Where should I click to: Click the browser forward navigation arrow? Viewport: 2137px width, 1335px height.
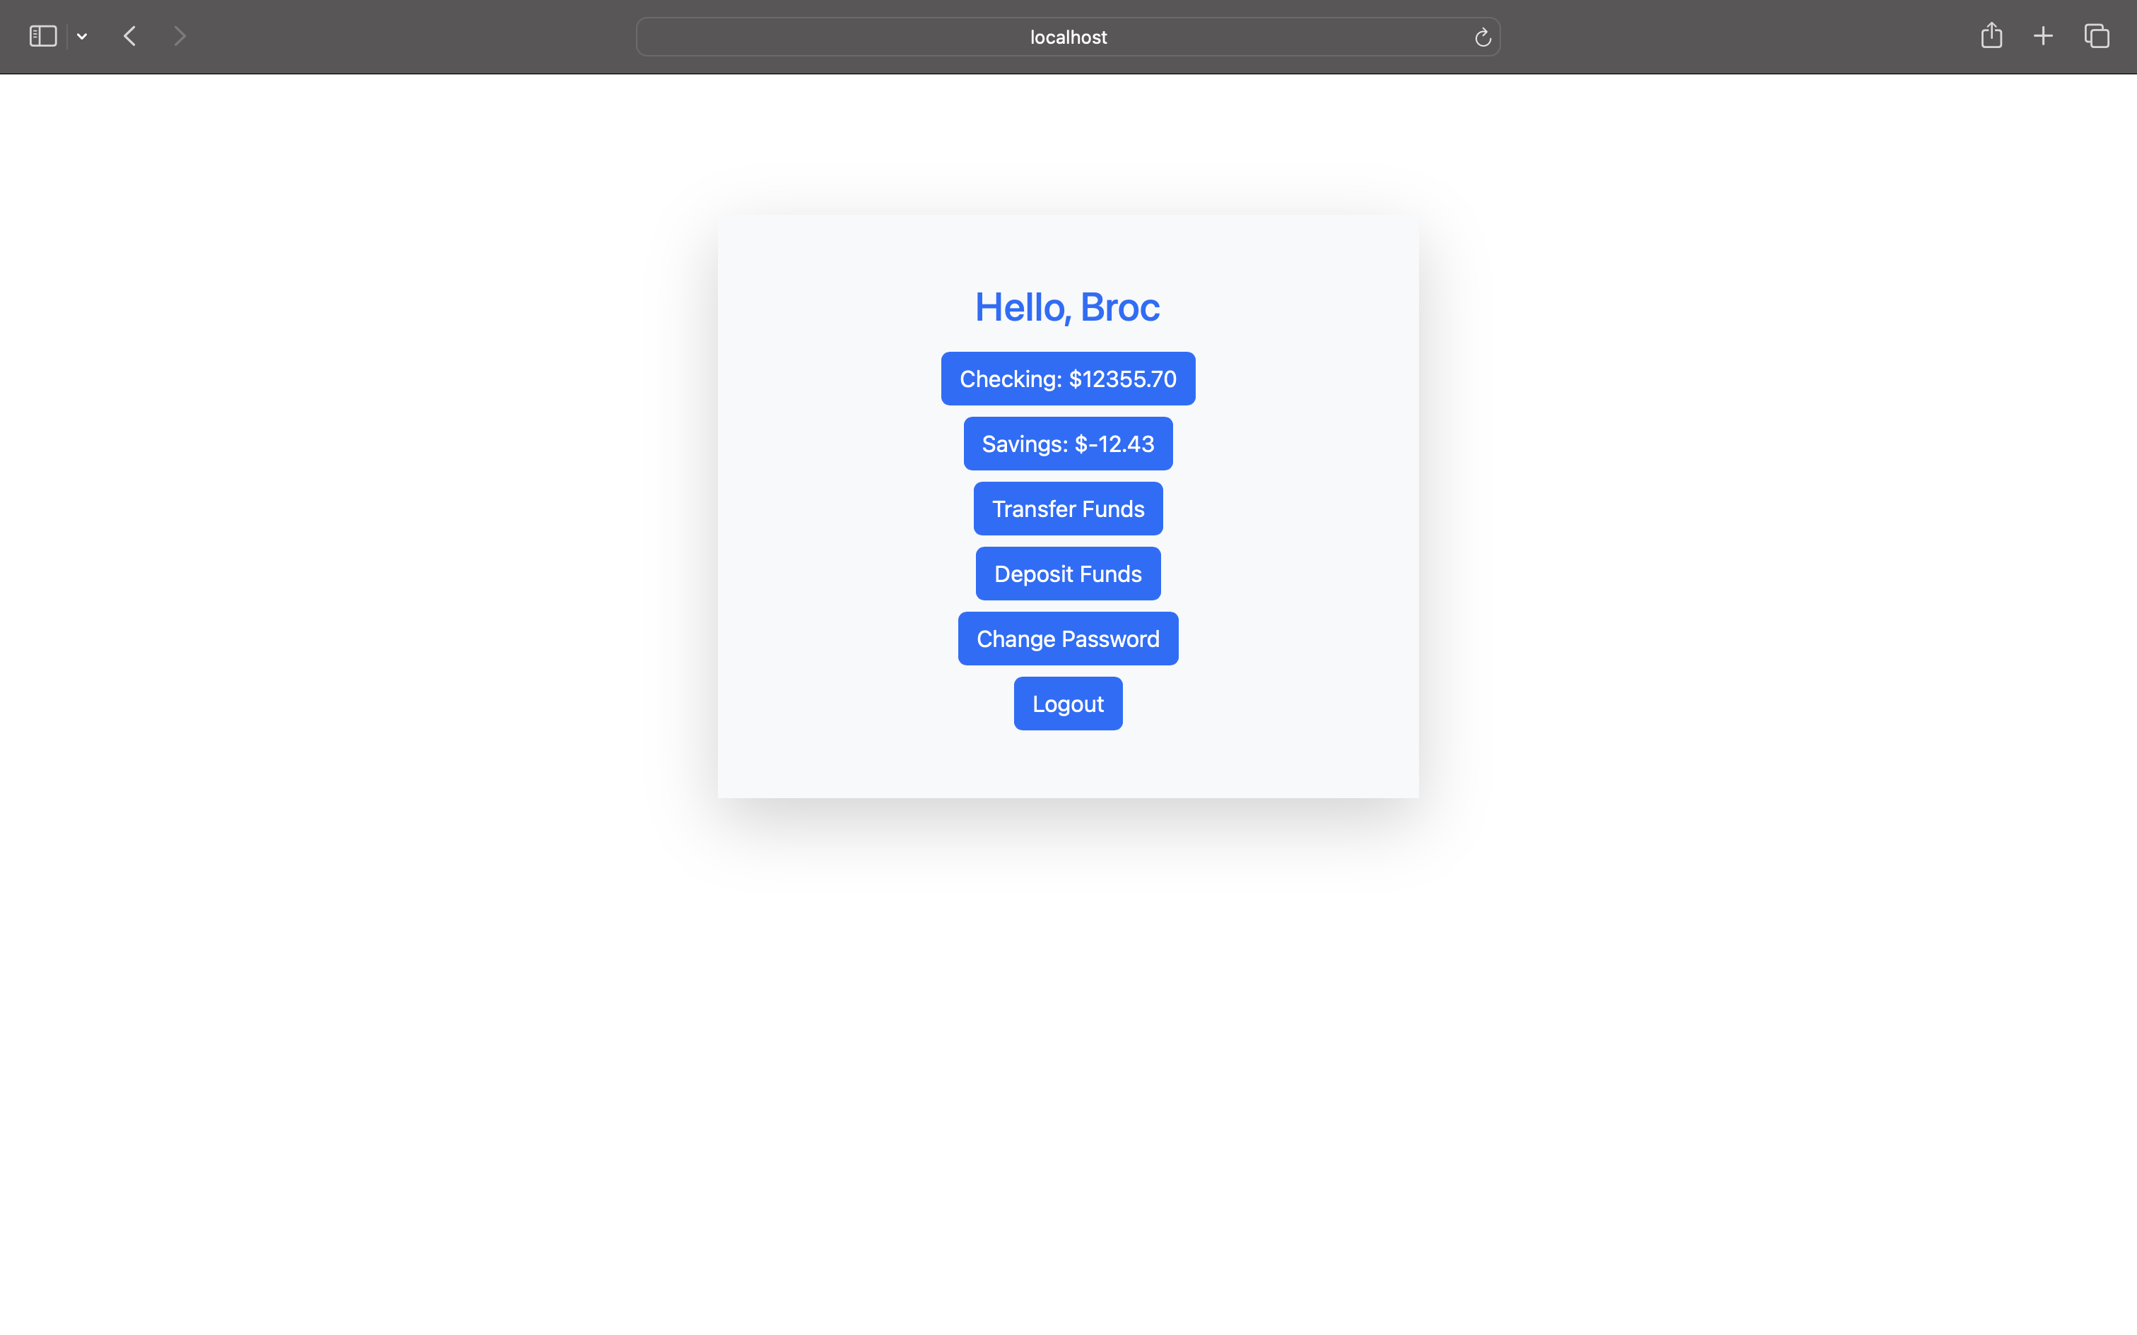pyautogui.click(x=179, y=35)
